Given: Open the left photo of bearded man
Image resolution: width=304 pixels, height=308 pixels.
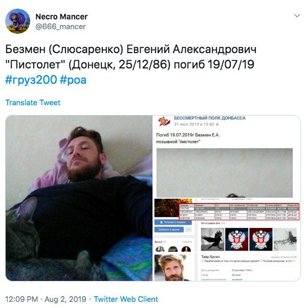Looking at the screenshot, I should tap(79, 198).
